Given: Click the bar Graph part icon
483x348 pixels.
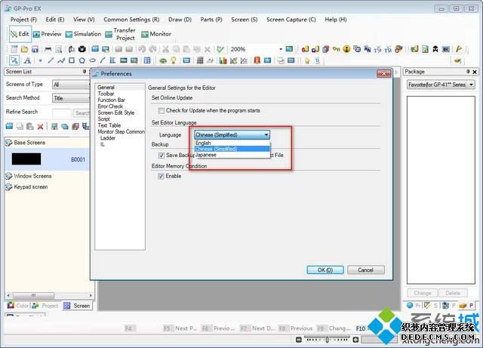Looking at the screenshot, I should 223,60.
